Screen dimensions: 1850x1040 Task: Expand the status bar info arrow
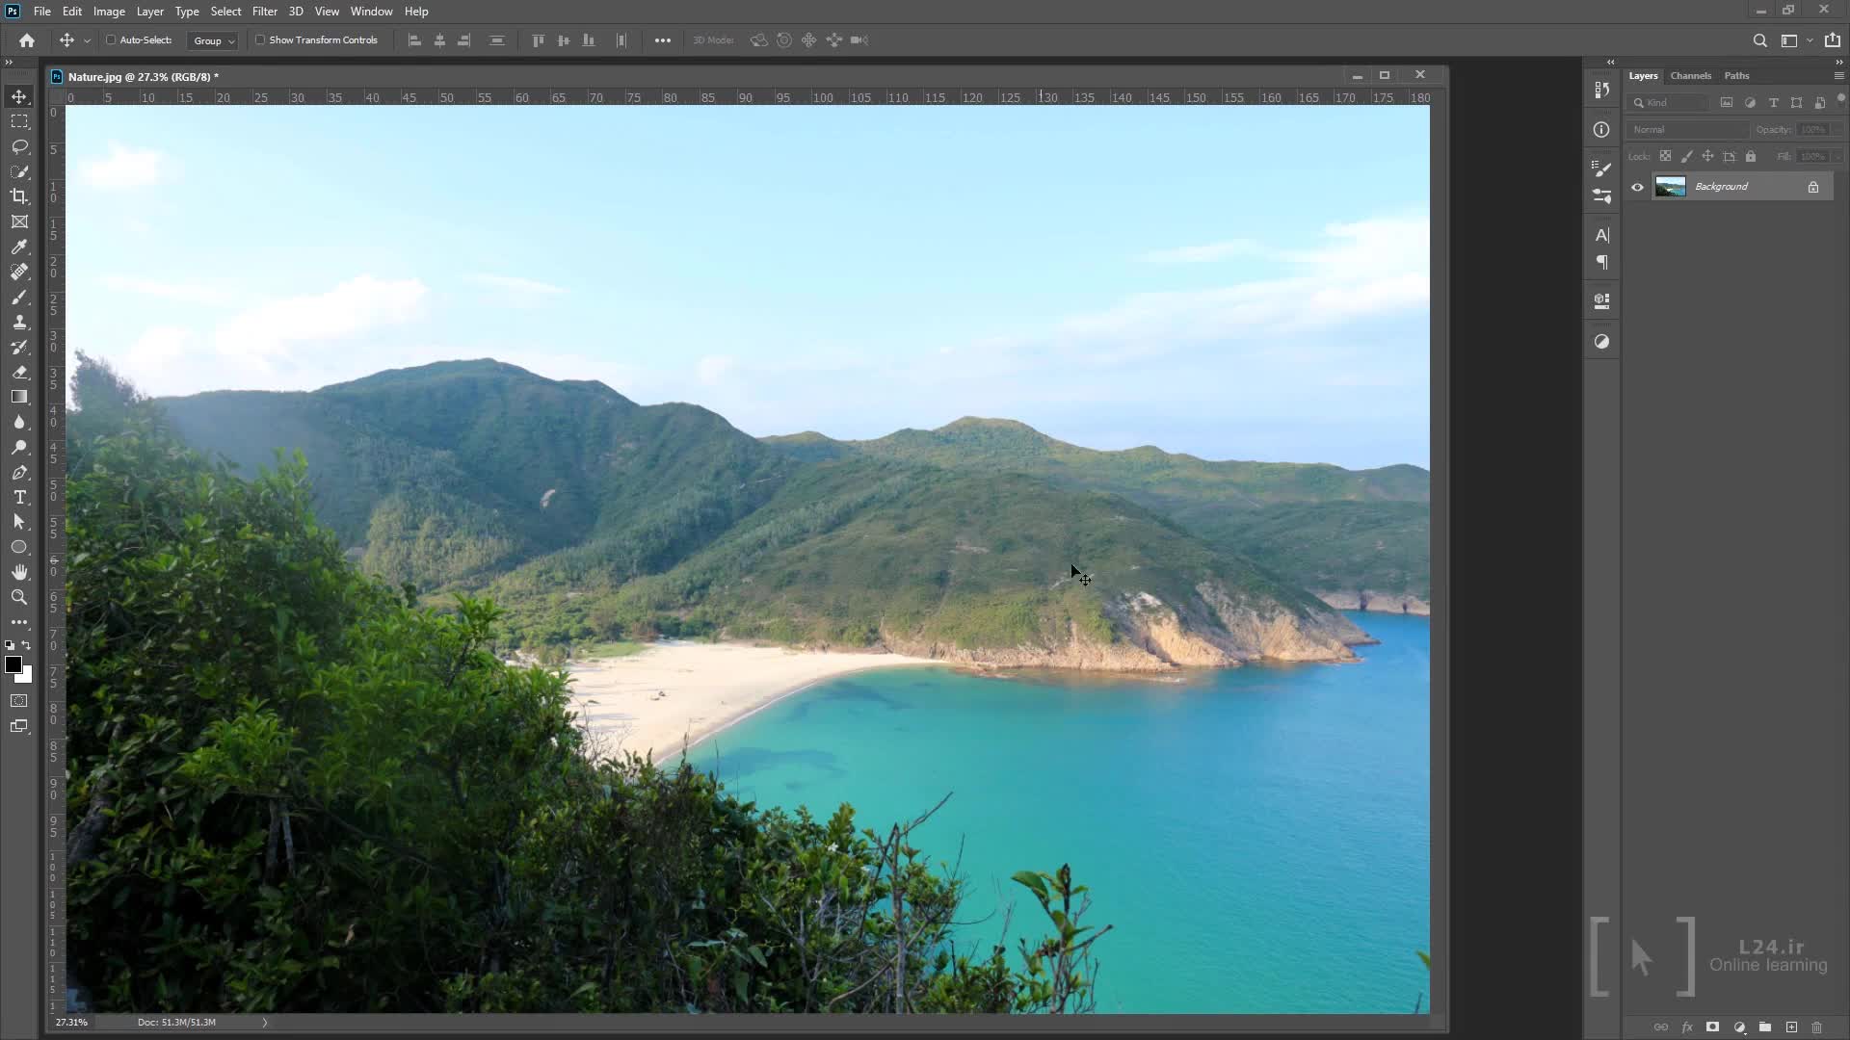[264, 1023]
